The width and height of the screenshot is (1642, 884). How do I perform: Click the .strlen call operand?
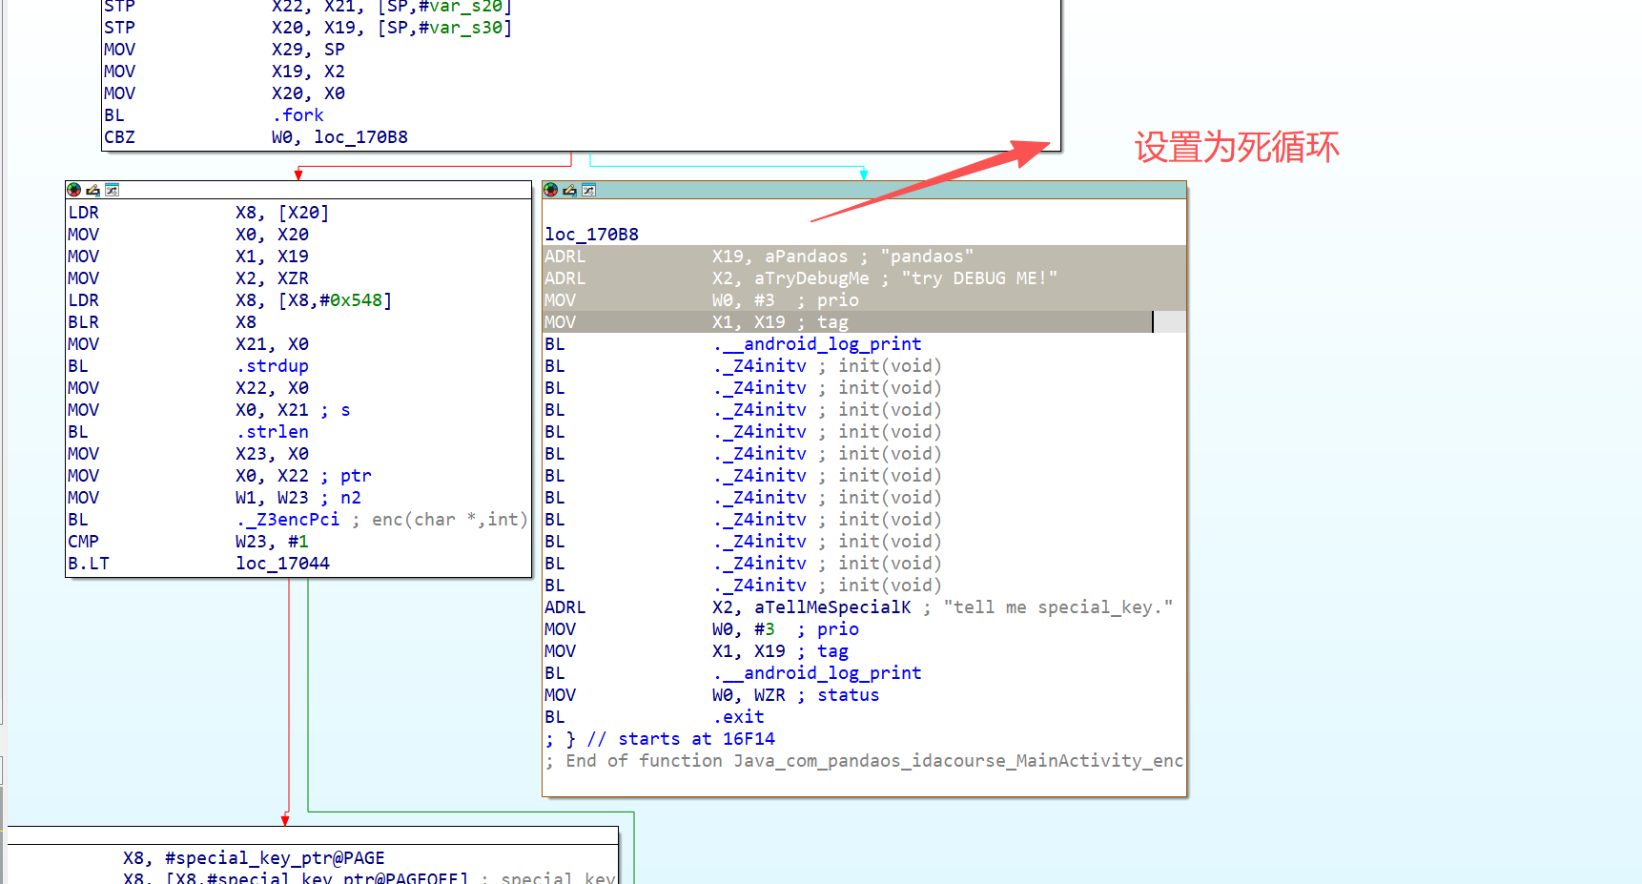pos(272,432)
